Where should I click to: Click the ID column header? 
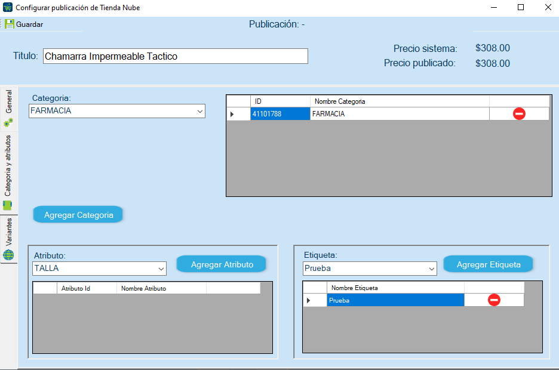(x=280, y=101)
